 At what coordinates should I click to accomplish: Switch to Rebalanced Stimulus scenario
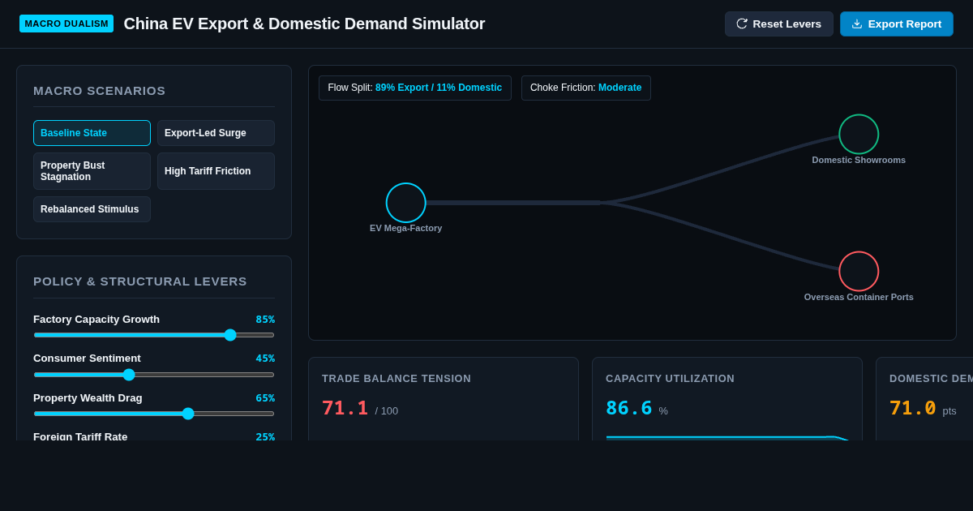pos(92,209)
